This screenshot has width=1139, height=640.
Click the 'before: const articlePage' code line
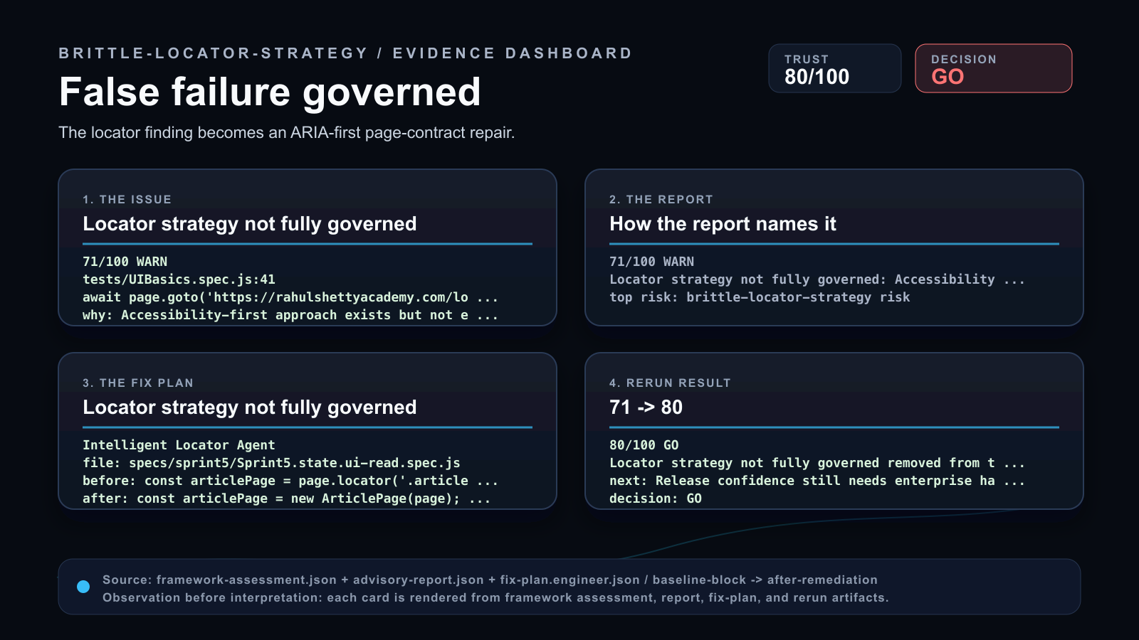pos(290,481)
